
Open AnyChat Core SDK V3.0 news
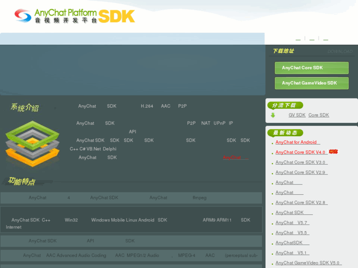pos(301,162)
